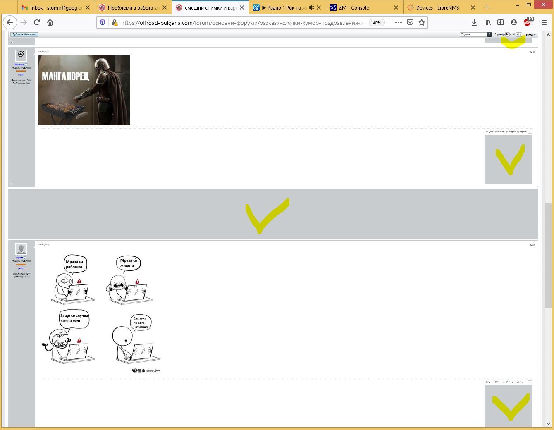Click the page vertical scrollbar thumb
554x430 pixels.
[x=549, y=255]
